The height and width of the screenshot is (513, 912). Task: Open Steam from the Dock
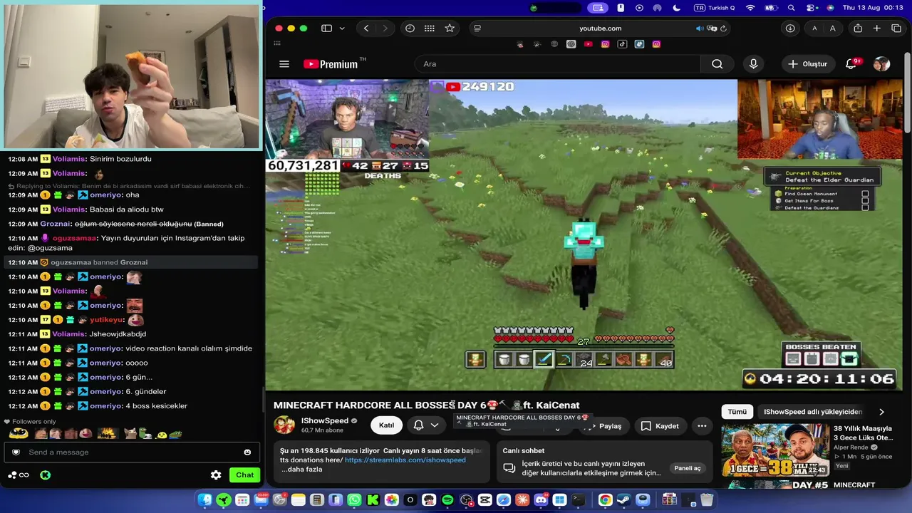coord(624,500)
